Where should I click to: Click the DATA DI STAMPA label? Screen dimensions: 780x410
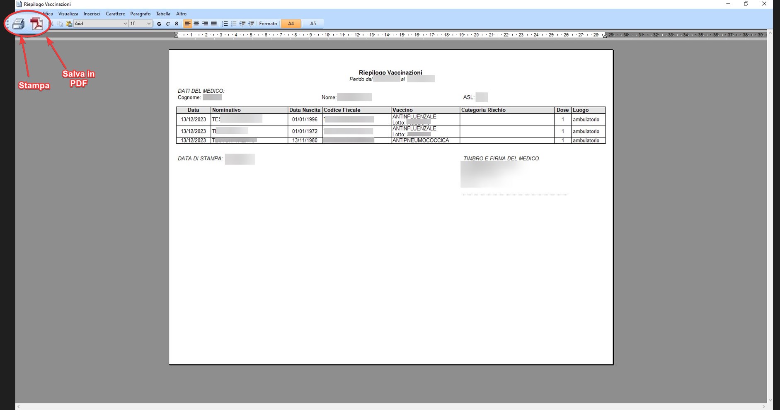(x=200, y=159)
